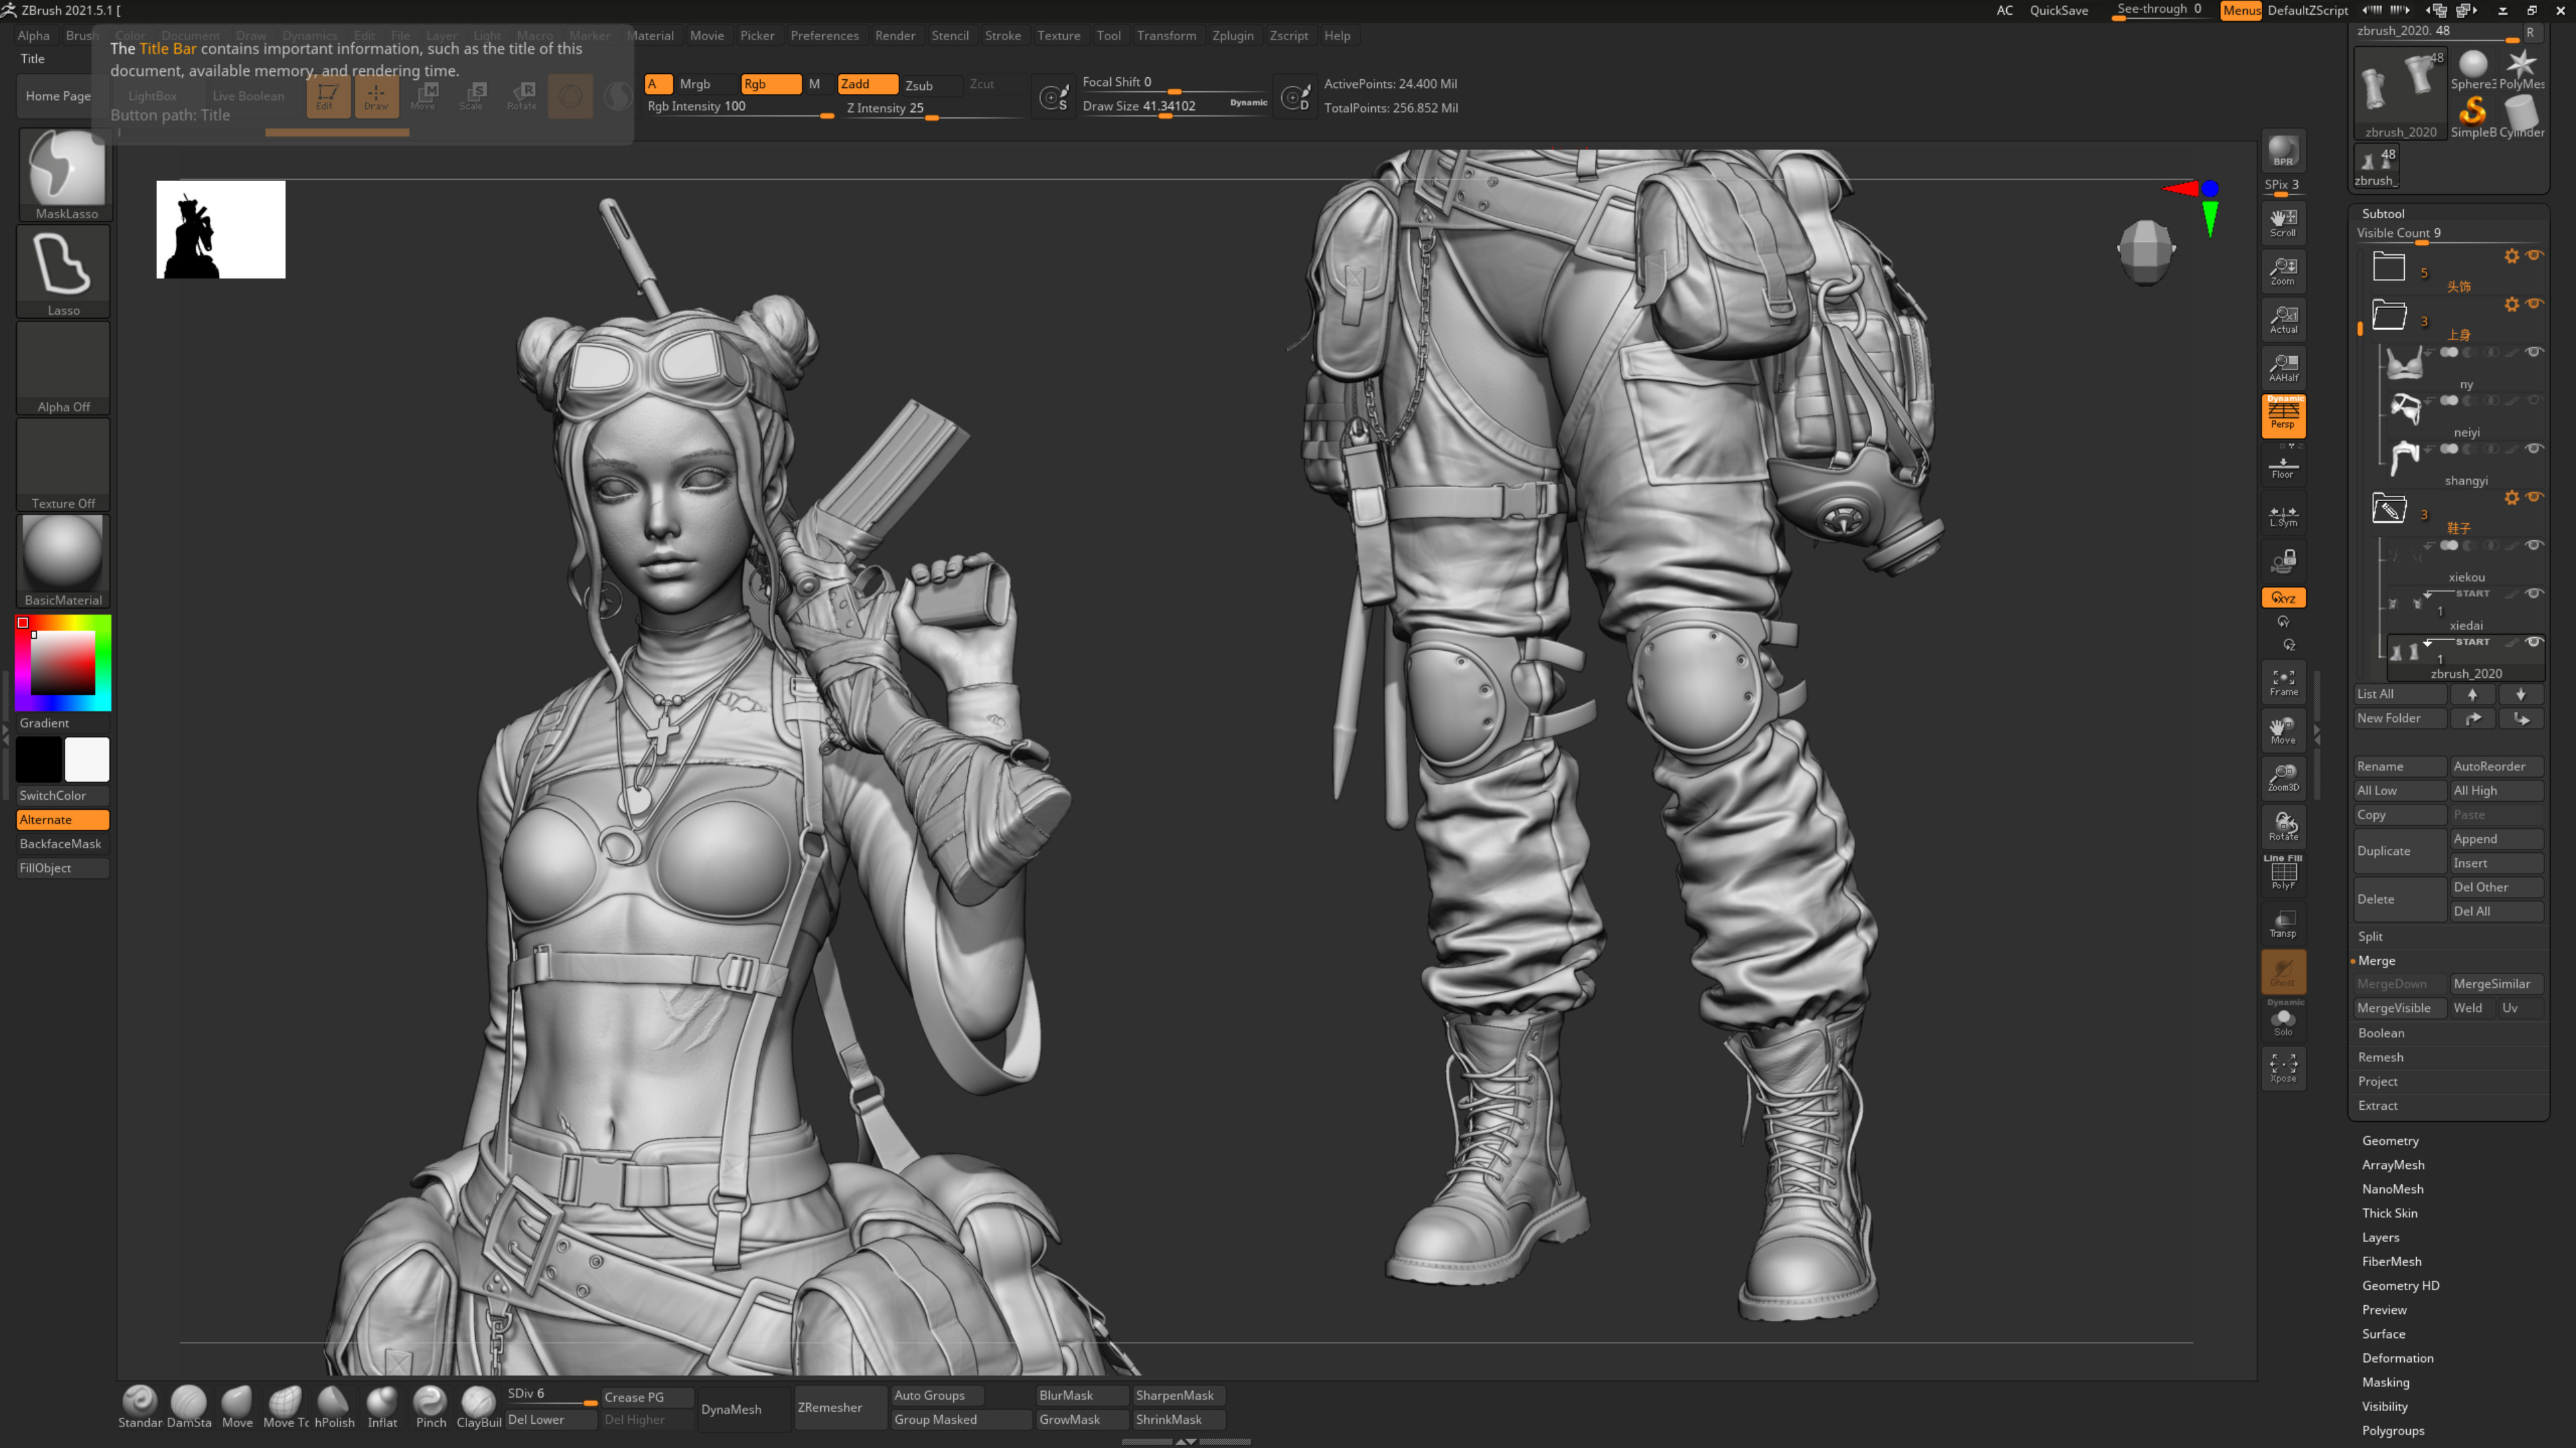The width and height of the screenshot is (2576, 1448).
Task: Open the BasicMaterial material picker
Action: pos(63,560)
